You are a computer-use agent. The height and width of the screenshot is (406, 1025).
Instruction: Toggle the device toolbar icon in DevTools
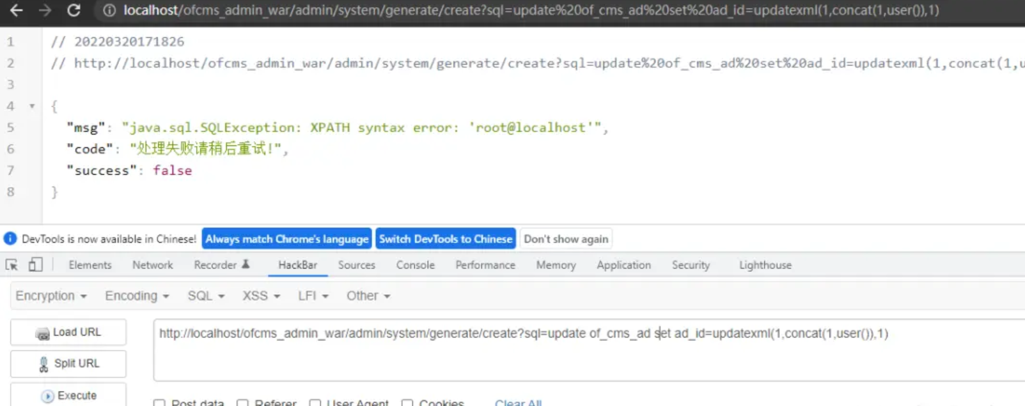click(35, 264)
